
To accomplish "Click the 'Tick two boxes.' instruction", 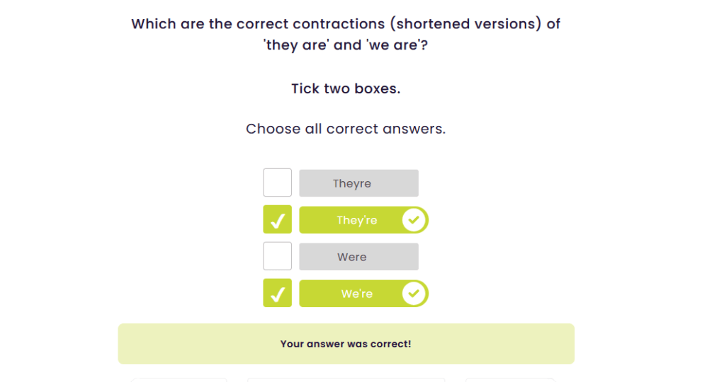I will point(346,89).
